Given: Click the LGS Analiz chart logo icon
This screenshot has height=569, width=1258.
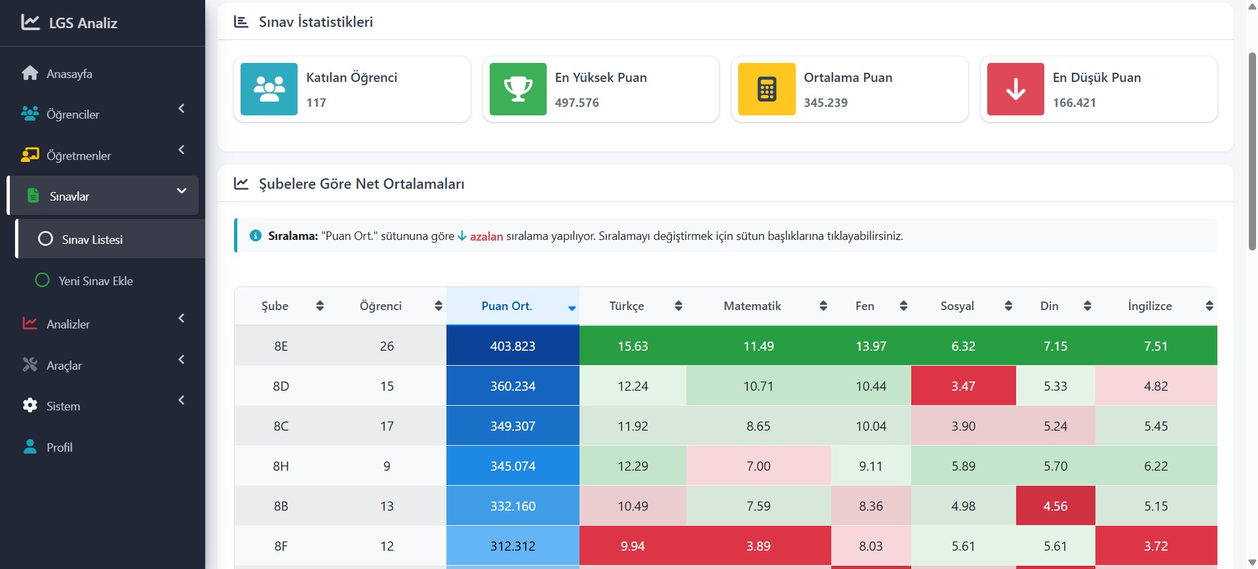Looking at the screenshot, I should [x=30, y=22].
